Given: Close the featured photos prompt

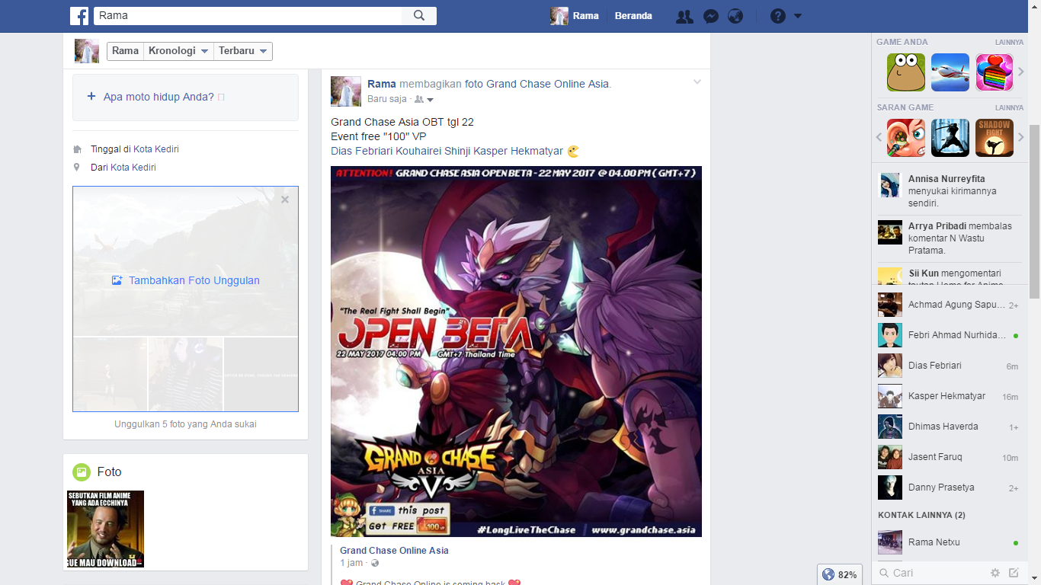Looking at the screenshot, I should tap(285, 200).
